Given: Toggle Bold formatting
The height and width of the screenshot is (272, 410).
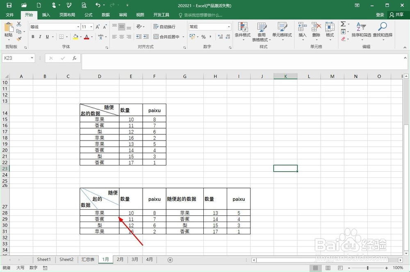Looking at the screenshot, I should [33, 37].
